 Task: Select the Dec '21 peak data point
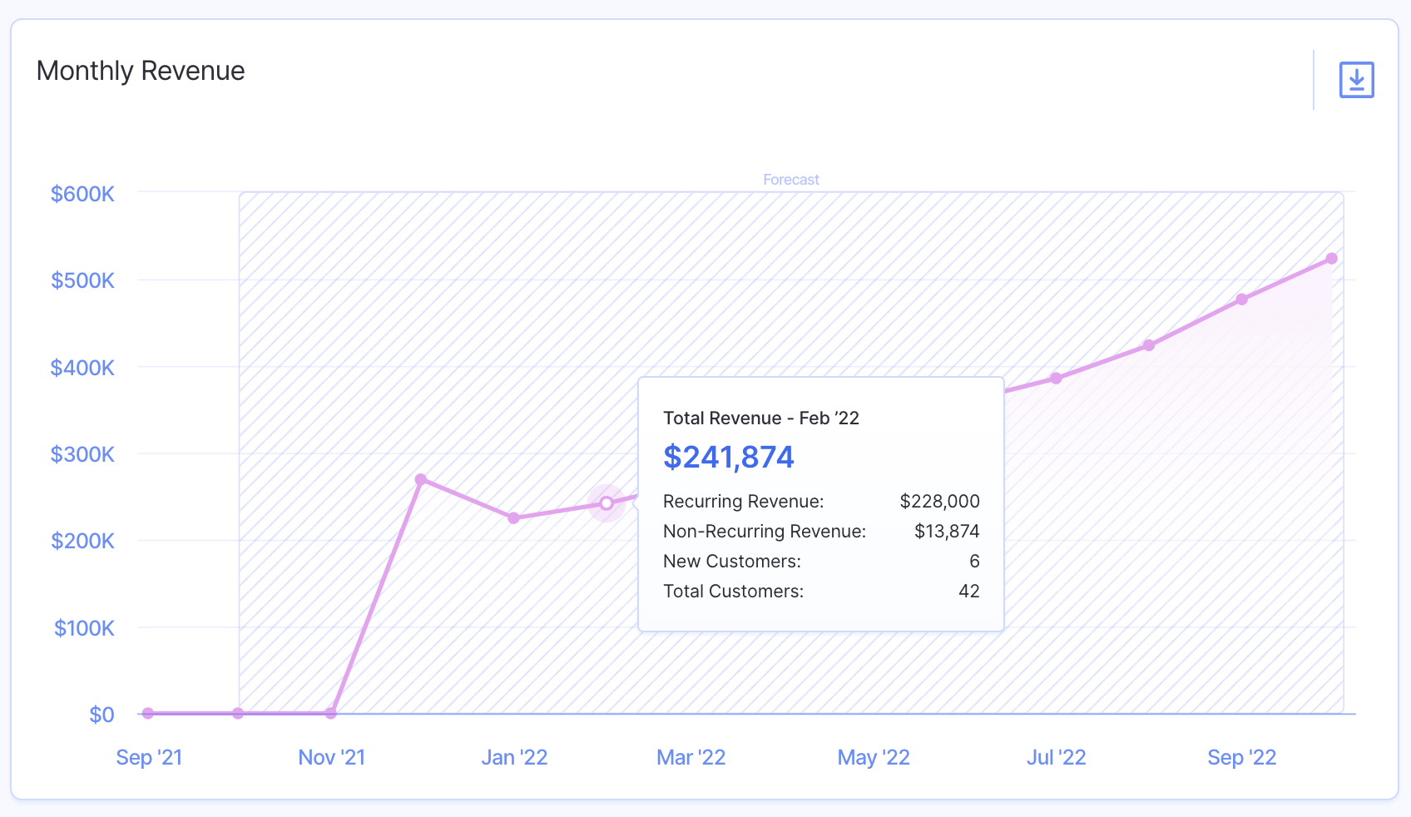point(421,479)
